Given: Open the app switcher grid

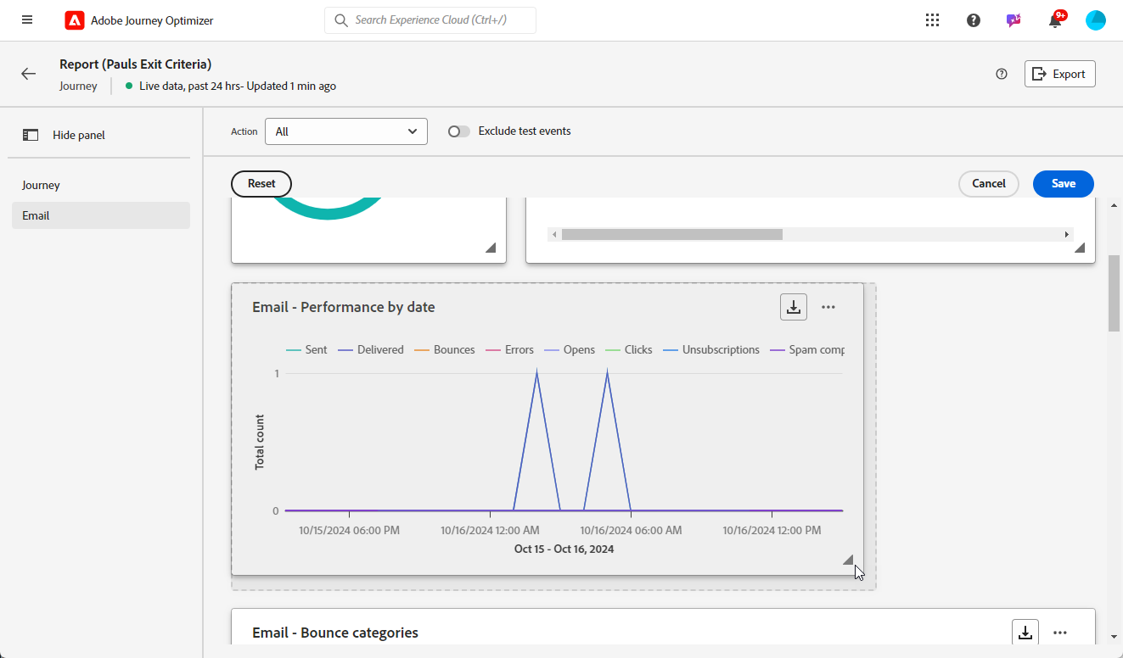Looking at the screenshot, I should point(932,20).
